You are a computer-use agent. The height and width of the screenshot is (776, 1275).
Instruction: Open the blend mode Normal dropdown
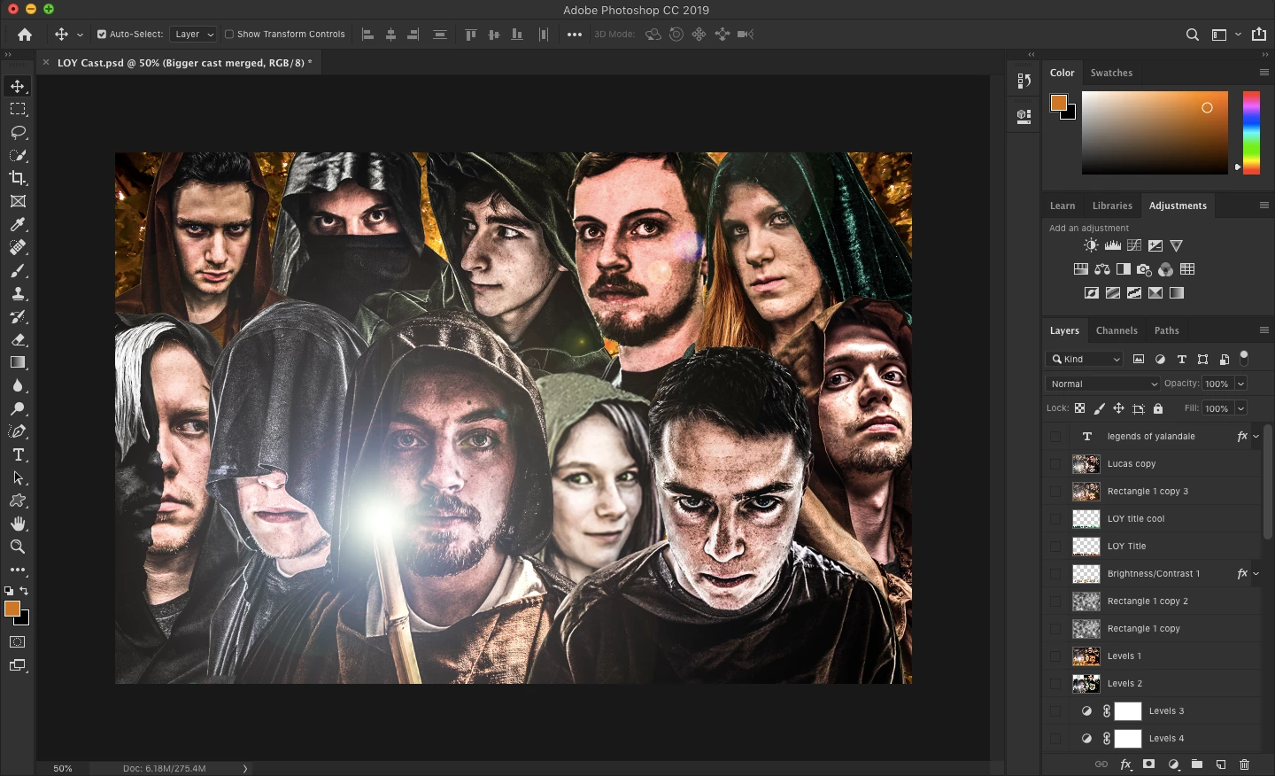pos(1103,384)
